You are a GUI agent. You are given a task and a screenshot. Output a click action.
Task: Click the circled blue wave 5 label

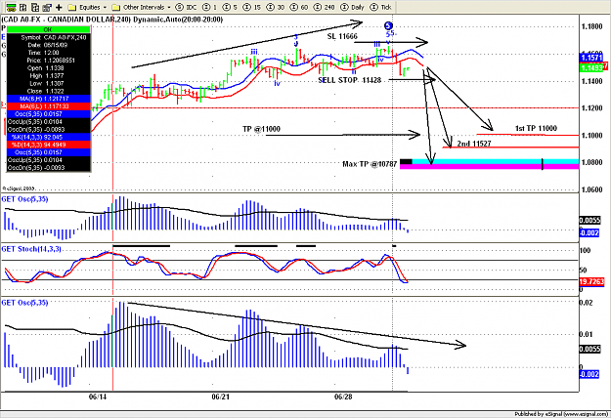coord(388,26)
